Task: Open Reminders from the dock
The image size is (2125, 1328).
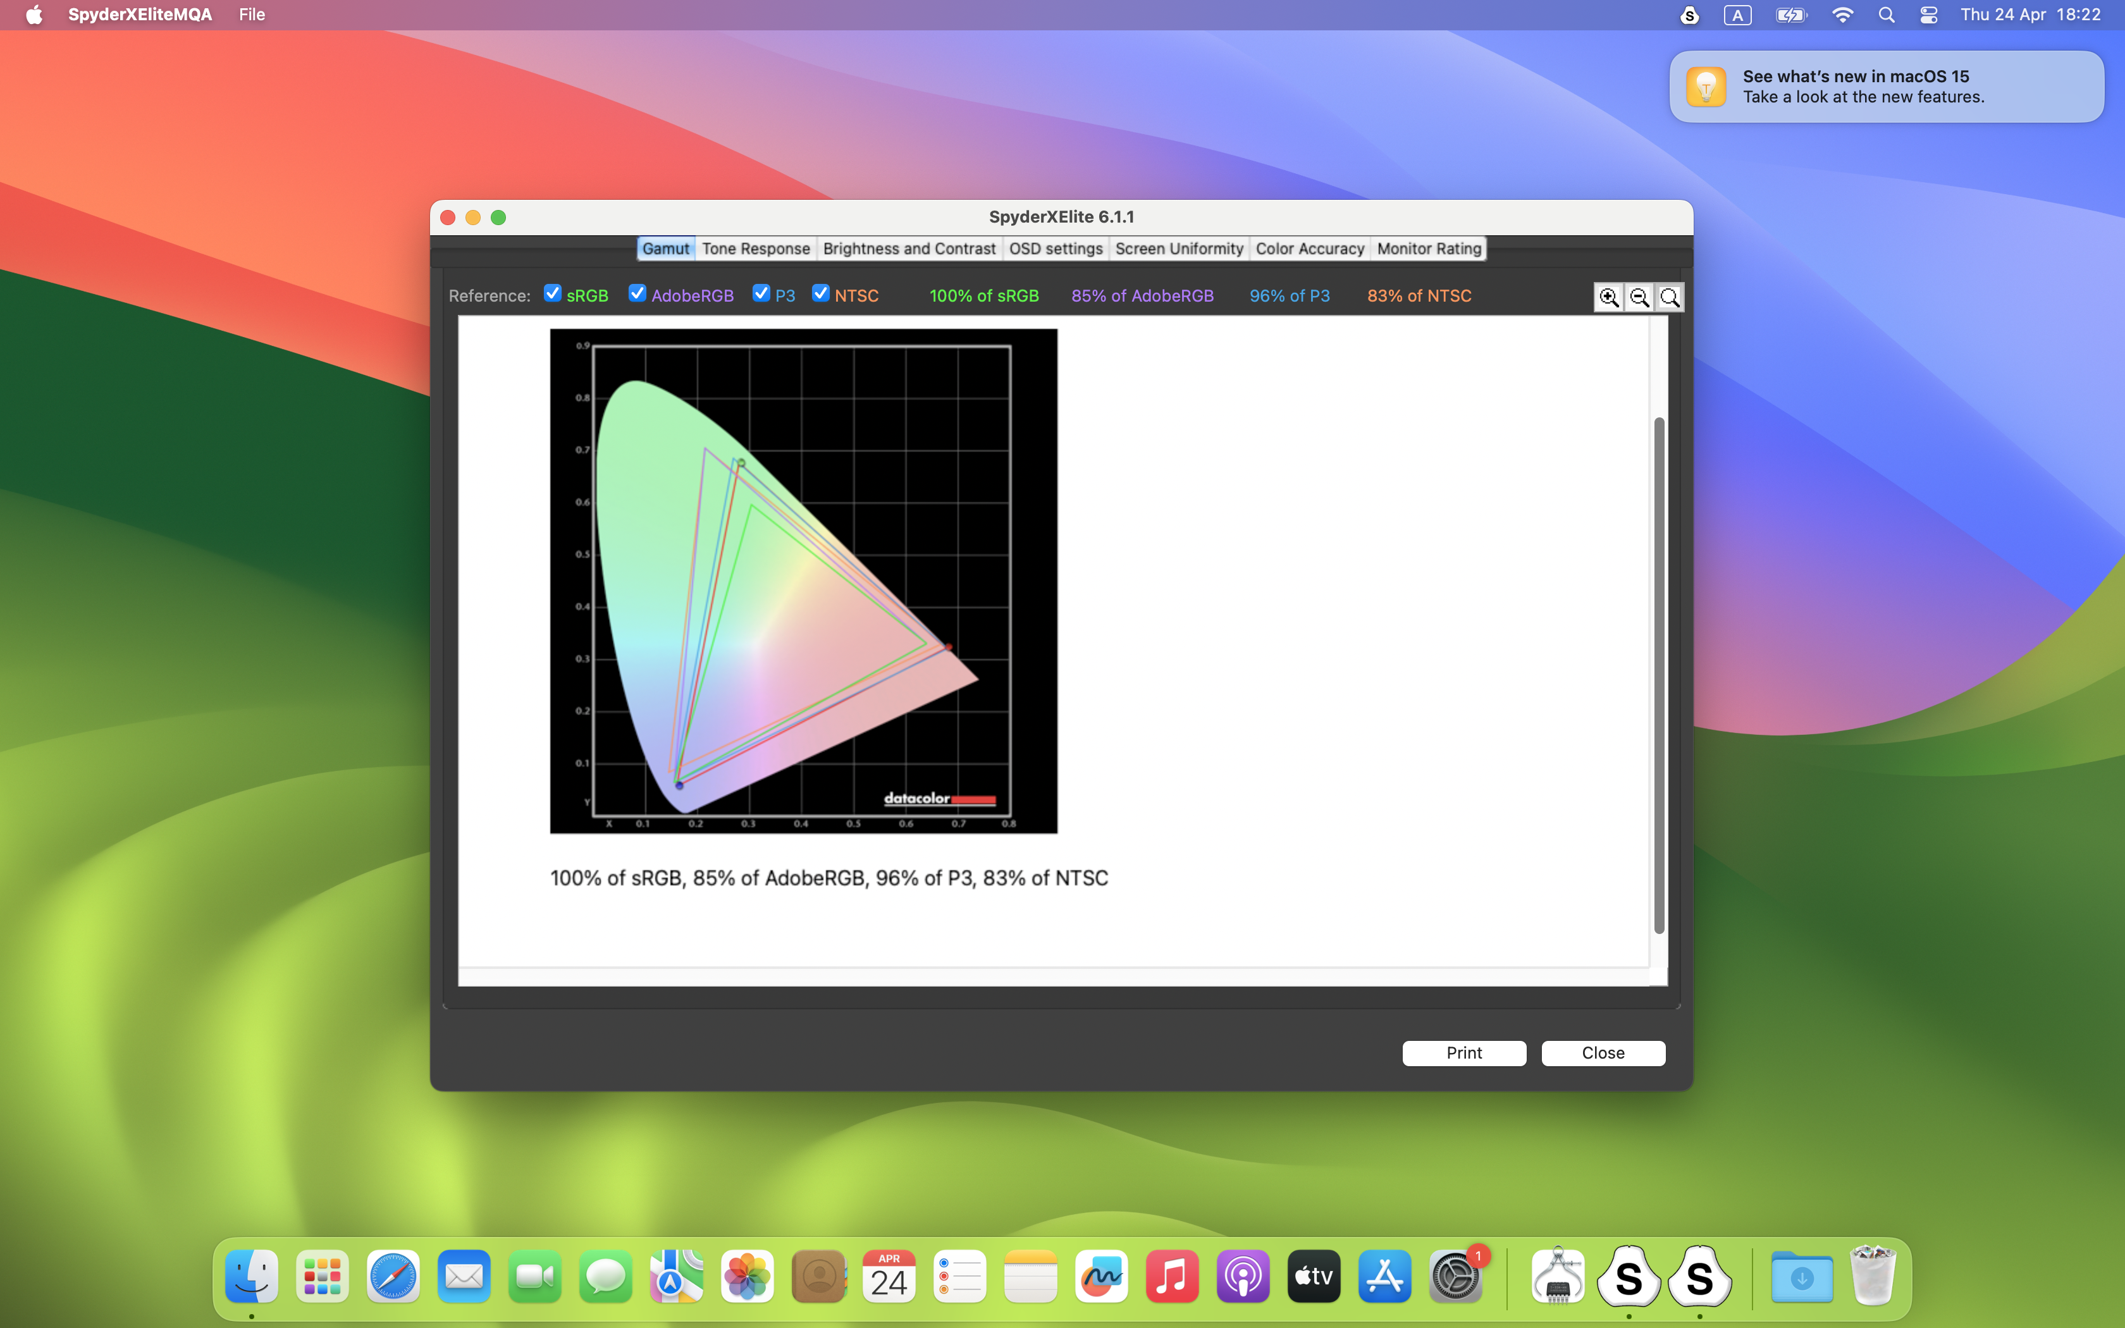Action: pos(960,1276)
